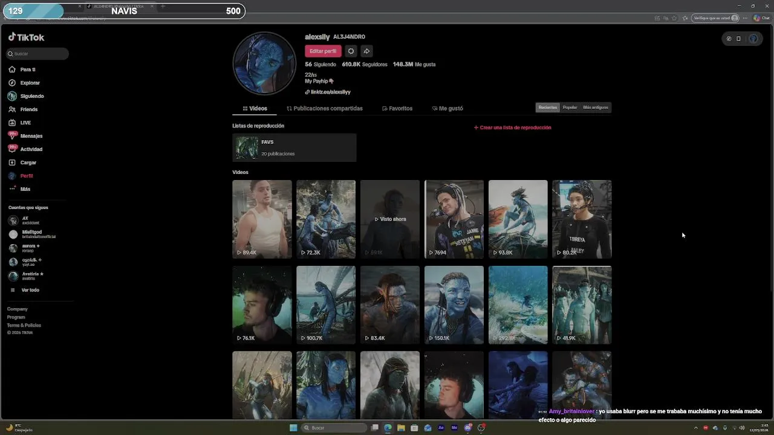Open After Effects from the taskbar

(x=441, y=428)
